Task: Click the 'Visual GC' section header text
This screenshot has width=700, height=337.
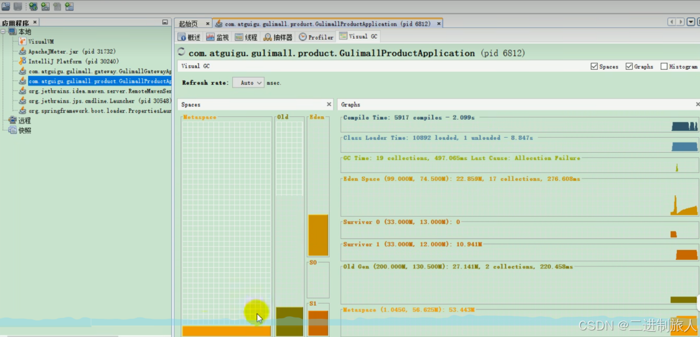Action: click(195, 67)
